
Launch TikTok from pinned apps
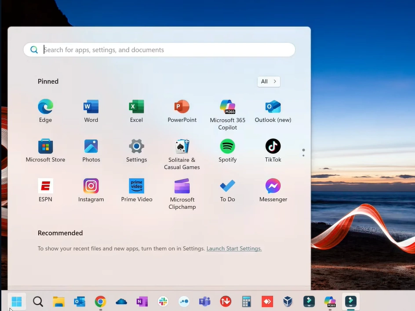coord(273,146)
